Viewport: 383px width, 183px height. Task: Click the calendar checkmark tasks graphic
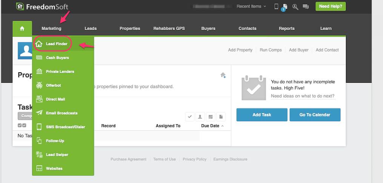254,88
